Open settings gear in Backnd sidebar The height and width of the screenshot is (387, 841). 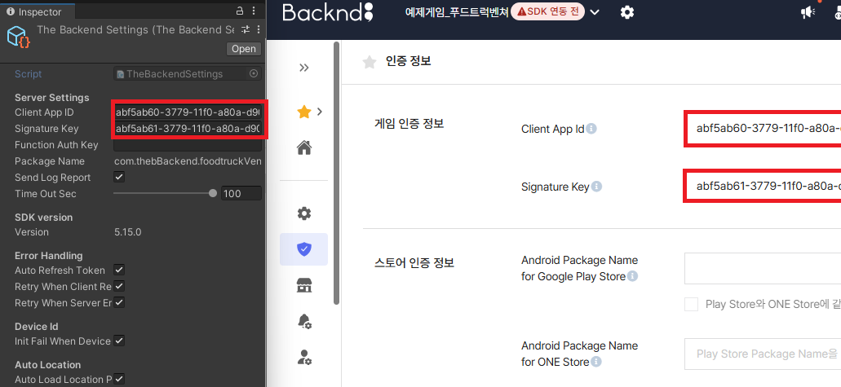click(x=304, y=213)
